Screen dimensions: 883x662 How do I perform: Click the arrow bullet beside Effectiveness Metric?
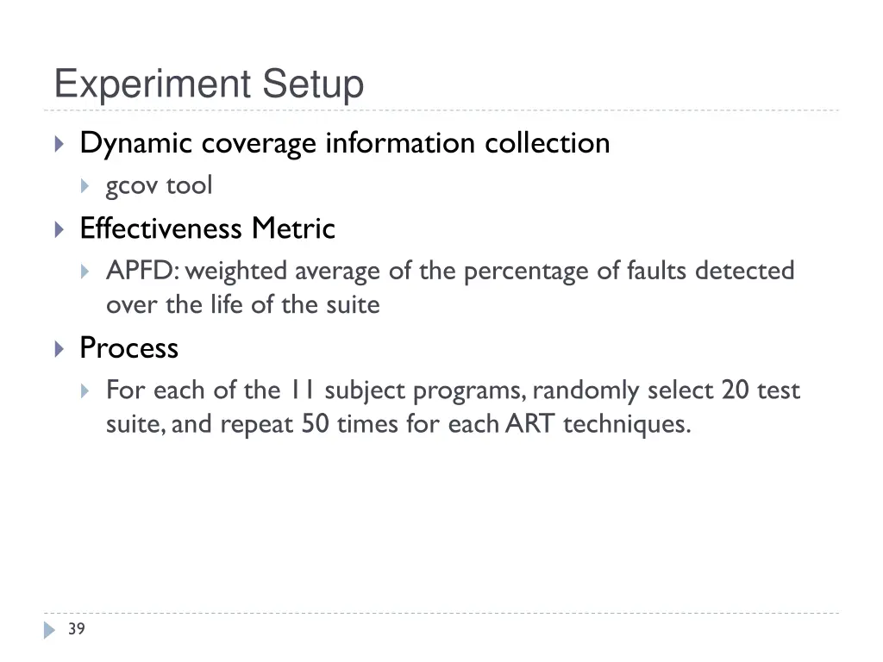coord(59,229)
